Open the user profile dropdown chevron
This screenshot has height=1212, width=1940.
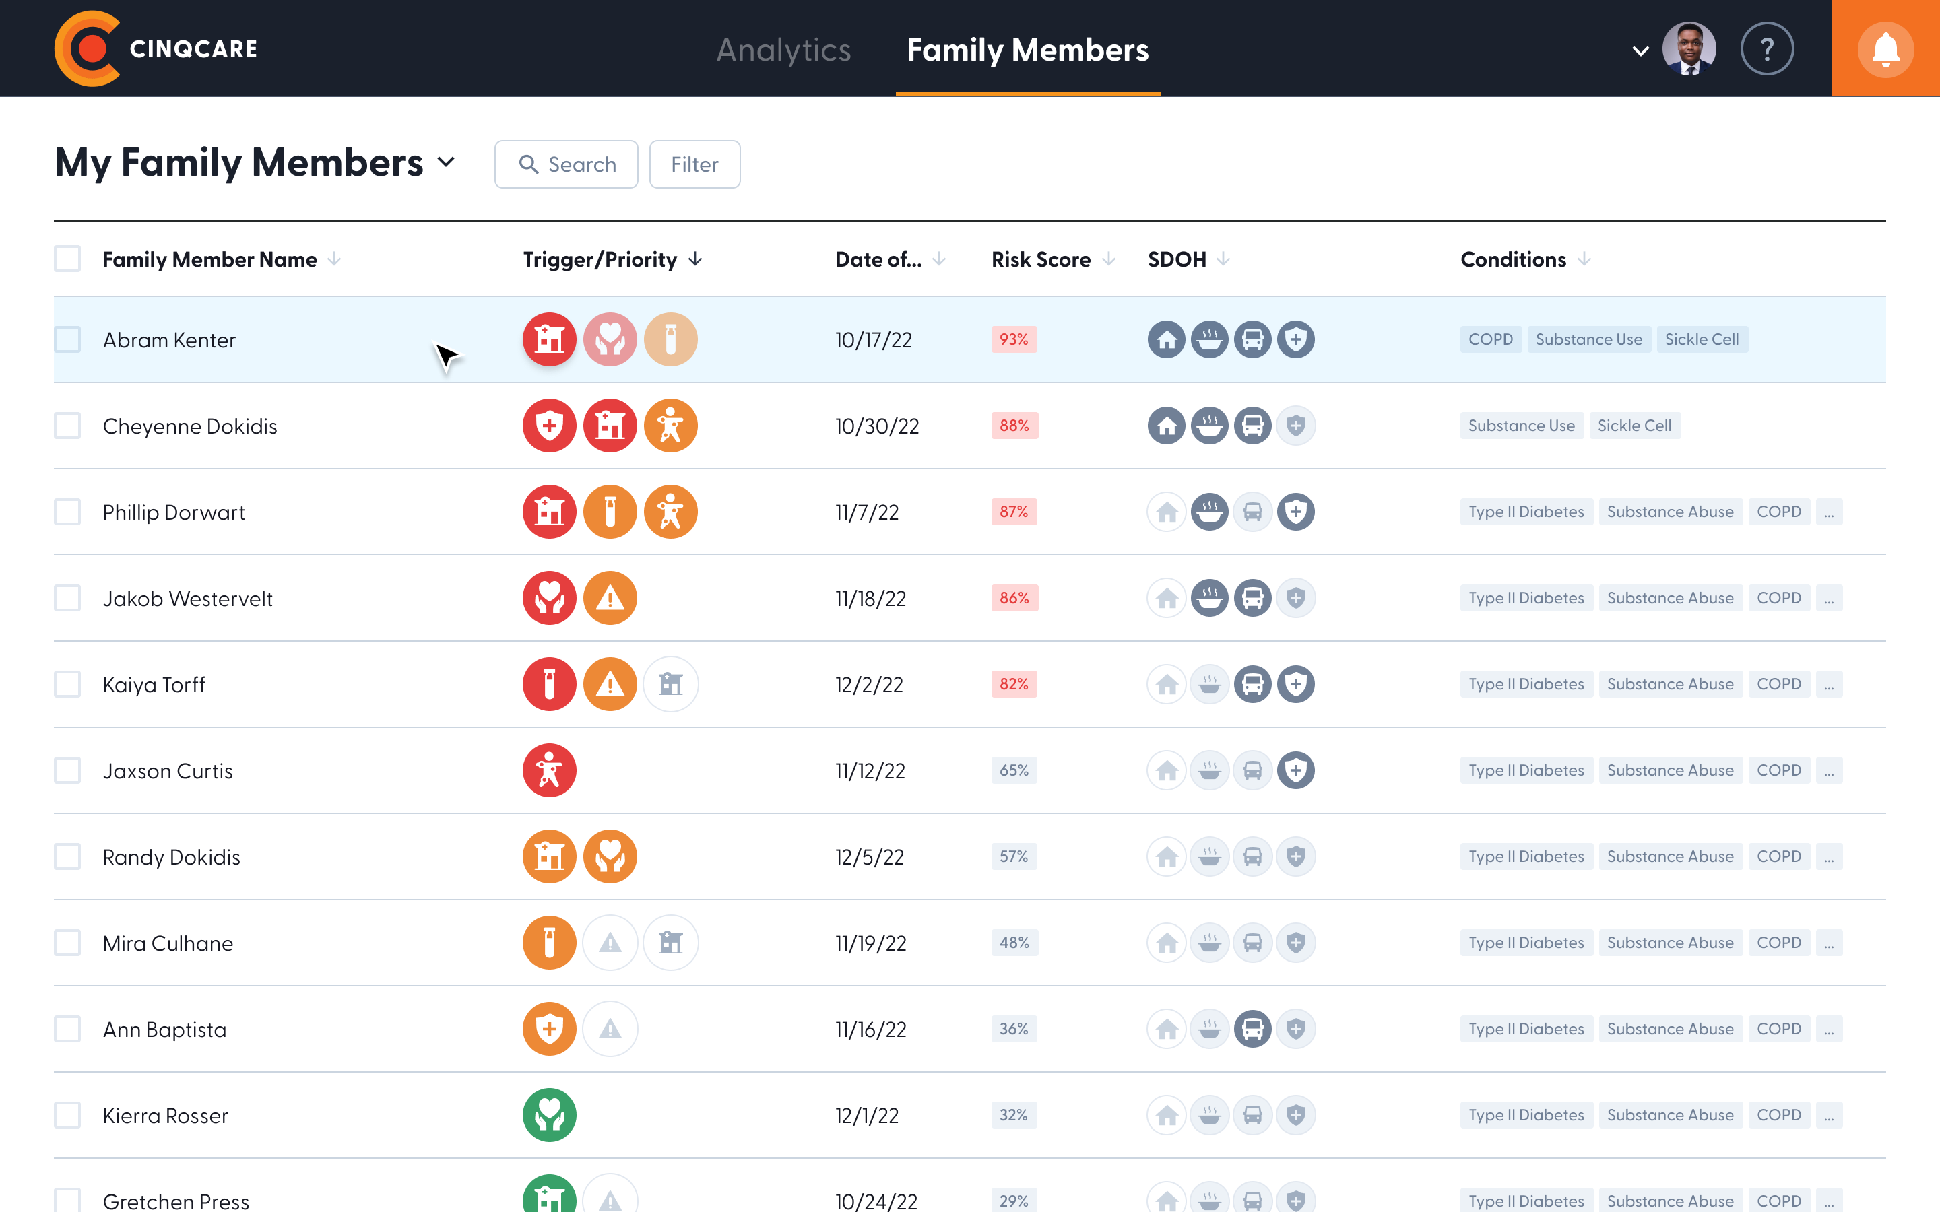pos(1640,50)
